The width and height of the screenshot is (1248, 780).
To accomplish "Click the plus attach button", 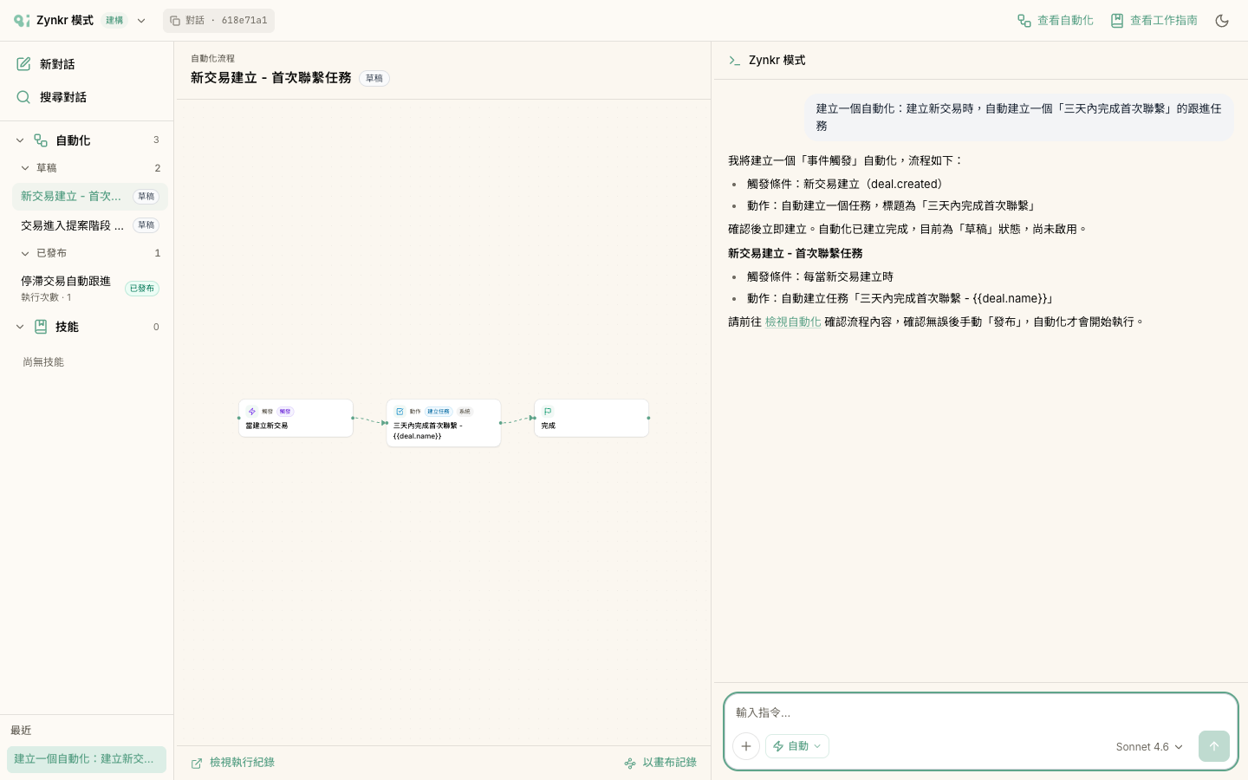I will click(x=746, y=746).
